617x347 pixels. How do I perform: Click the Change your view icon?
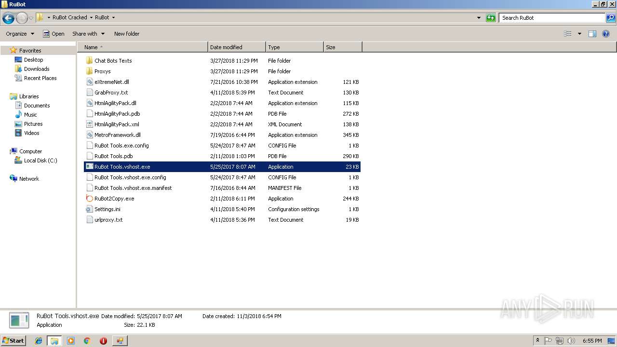click(568, 34)
